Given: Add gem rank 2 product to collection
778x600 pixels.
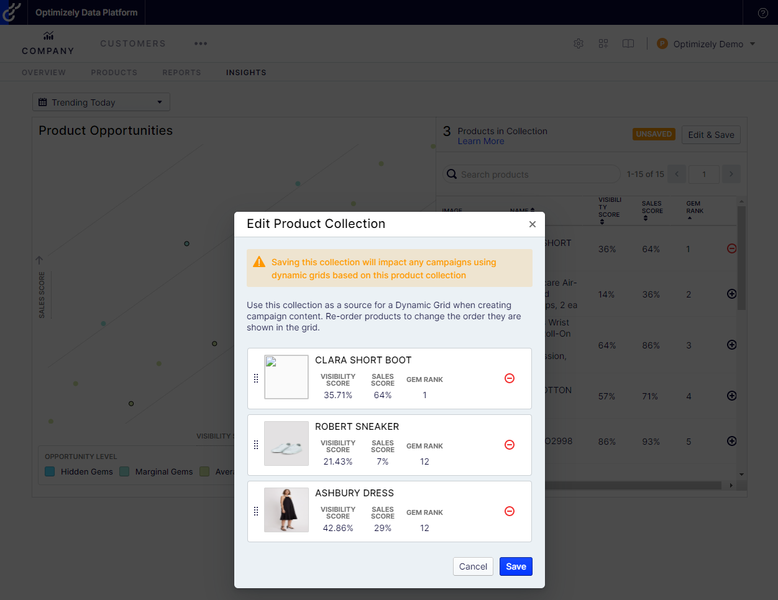Looking at the screenshot, I should (x=732, y=294).
